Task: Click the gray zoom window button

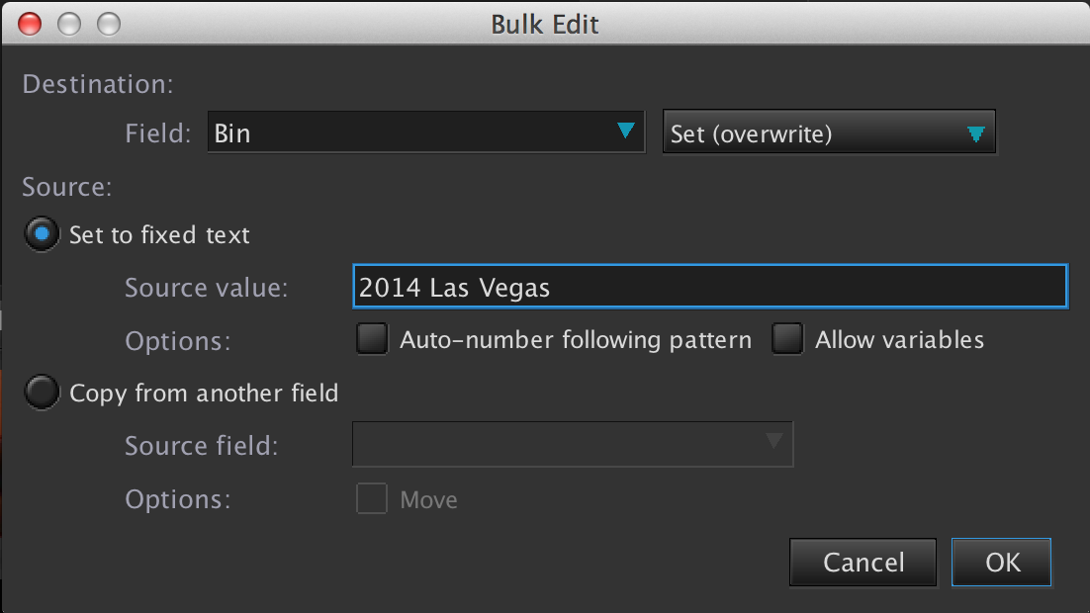Action: [108, 23]
